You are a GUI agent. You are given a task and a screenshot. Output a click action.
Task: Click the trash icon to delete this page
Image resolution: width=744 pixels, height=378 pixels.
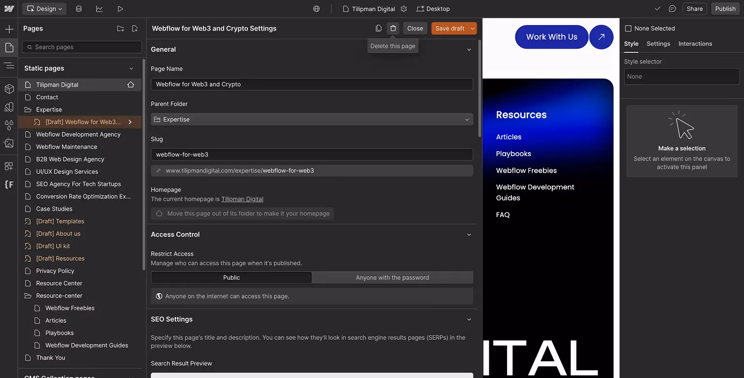(x=393, y=28)
